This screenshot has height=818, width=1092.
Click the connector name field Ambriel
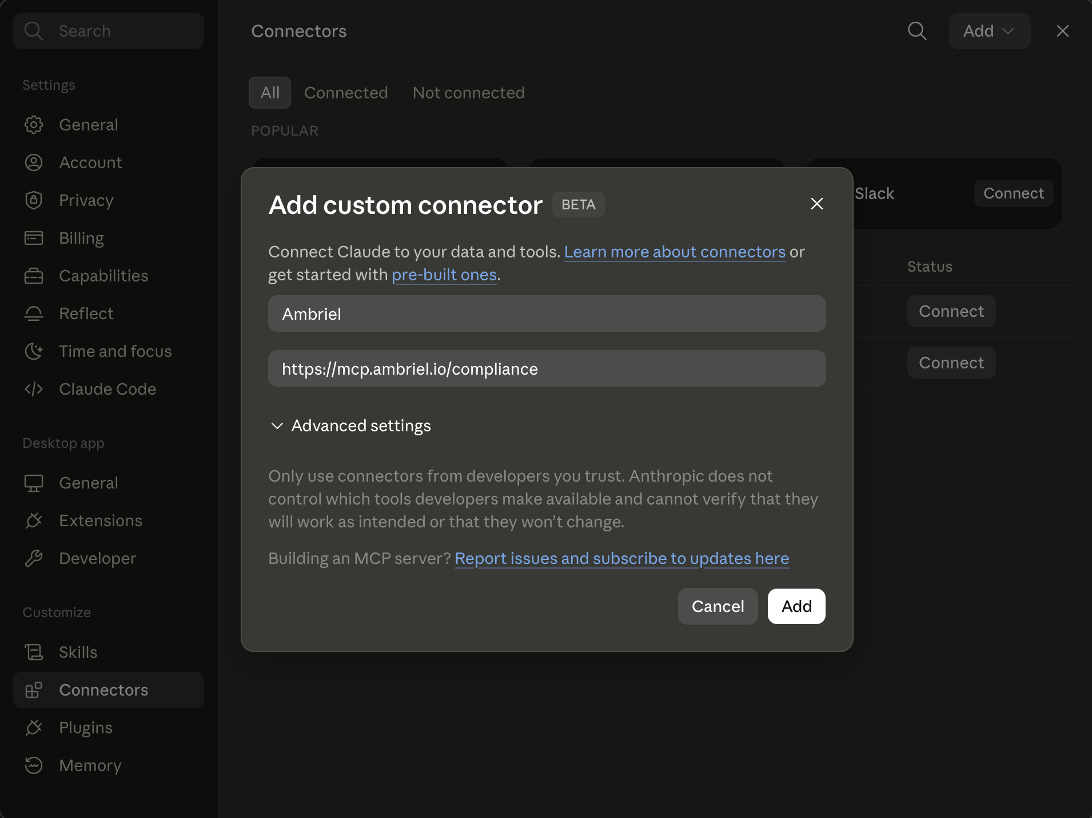[x=547, y=313]
